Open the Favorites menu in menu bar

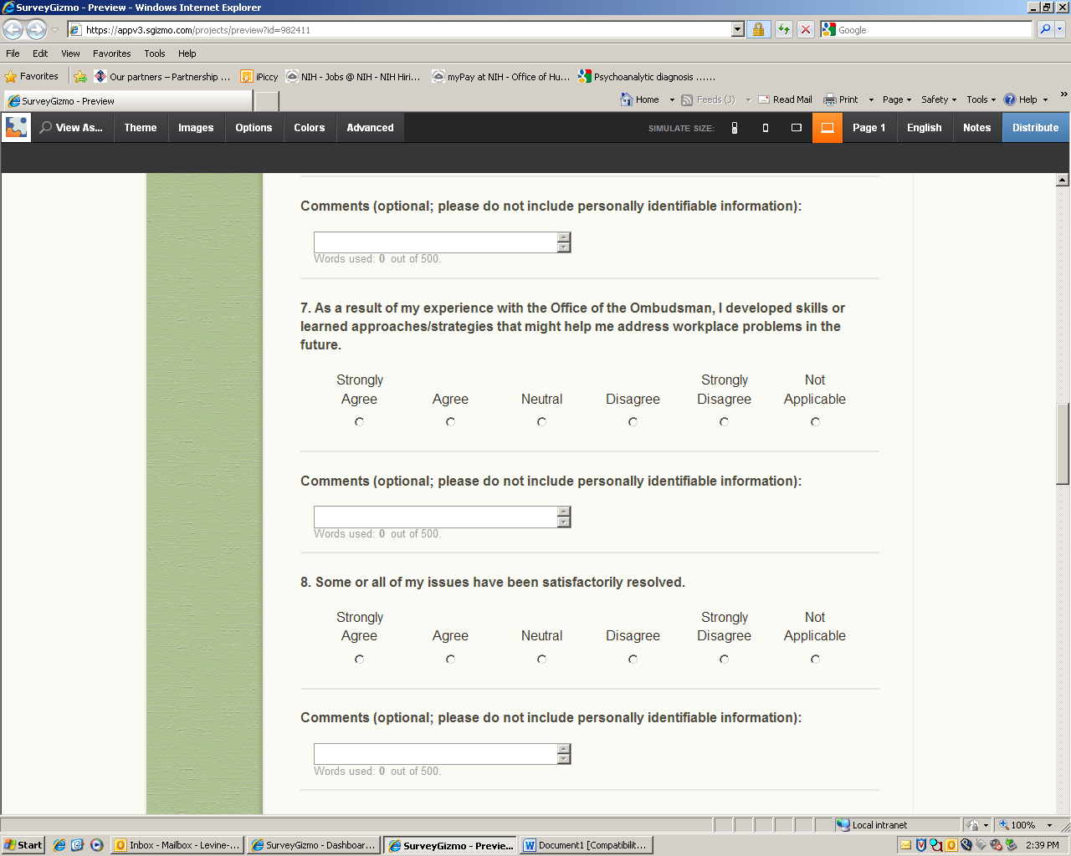pos(112,53)
